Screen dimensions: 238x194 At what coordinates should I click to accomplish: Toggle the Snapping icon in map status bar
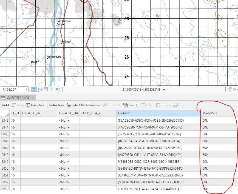pyautogui.click(x=34, y=89)
